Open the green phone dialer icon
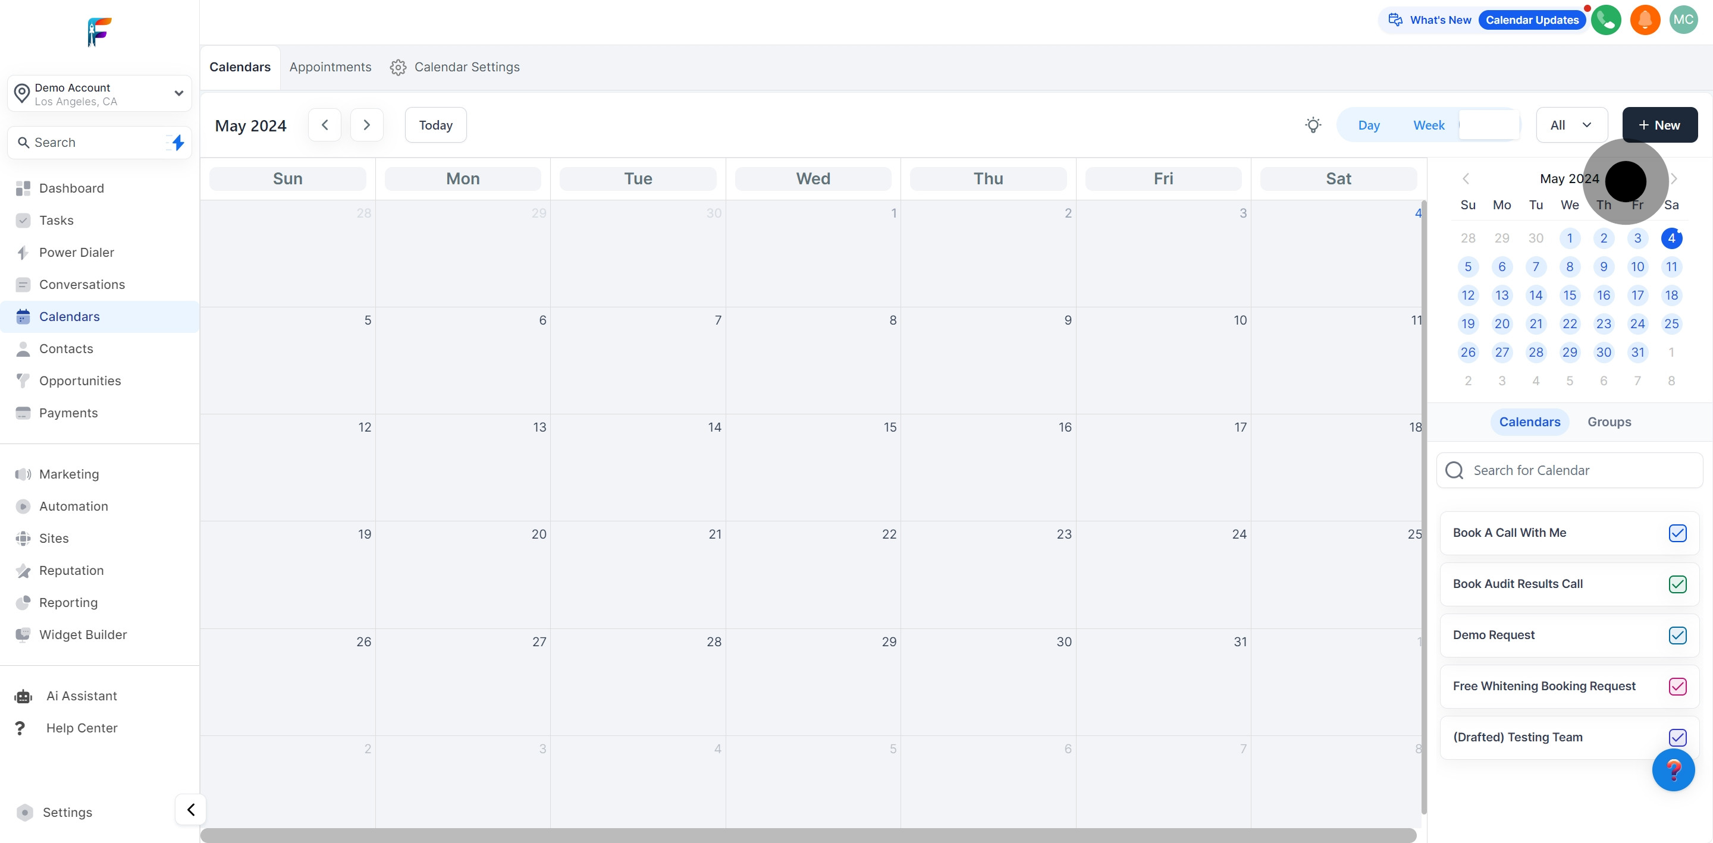Viewport: 1713px width, 843px height. click(x=1606, y=20)
